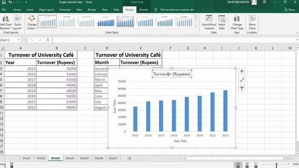Select seventh chart style thumbnail
This screenshot has width=299, height=168.
tap(164, 21)
